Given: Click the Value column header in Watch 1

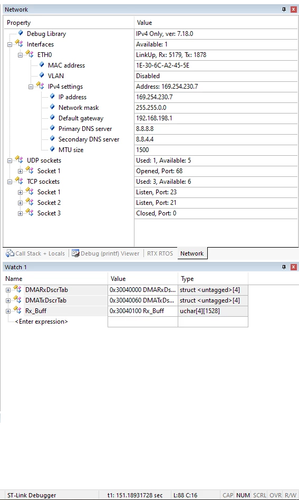Looking at the screenshot, I should pyautogui.click(x=143, y=279).
